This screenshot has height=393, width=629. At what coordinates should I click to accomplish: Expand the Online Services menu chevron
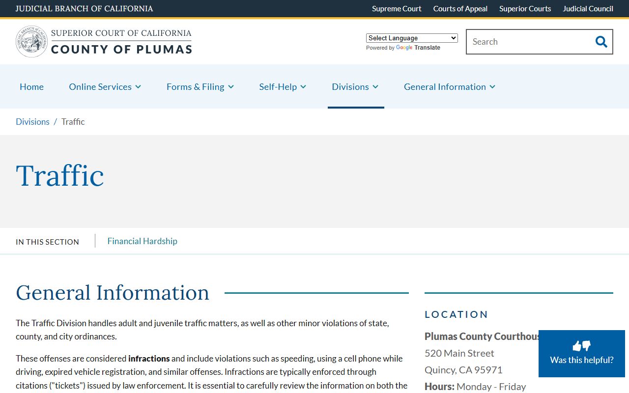138,87
